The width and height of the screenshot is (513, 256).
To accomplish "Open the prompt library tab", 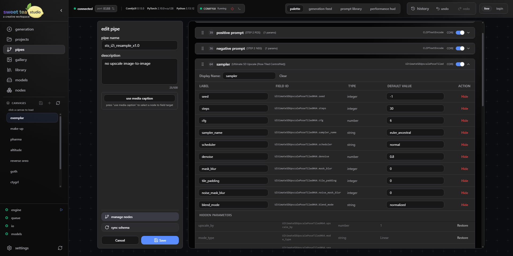I will 351,9.
